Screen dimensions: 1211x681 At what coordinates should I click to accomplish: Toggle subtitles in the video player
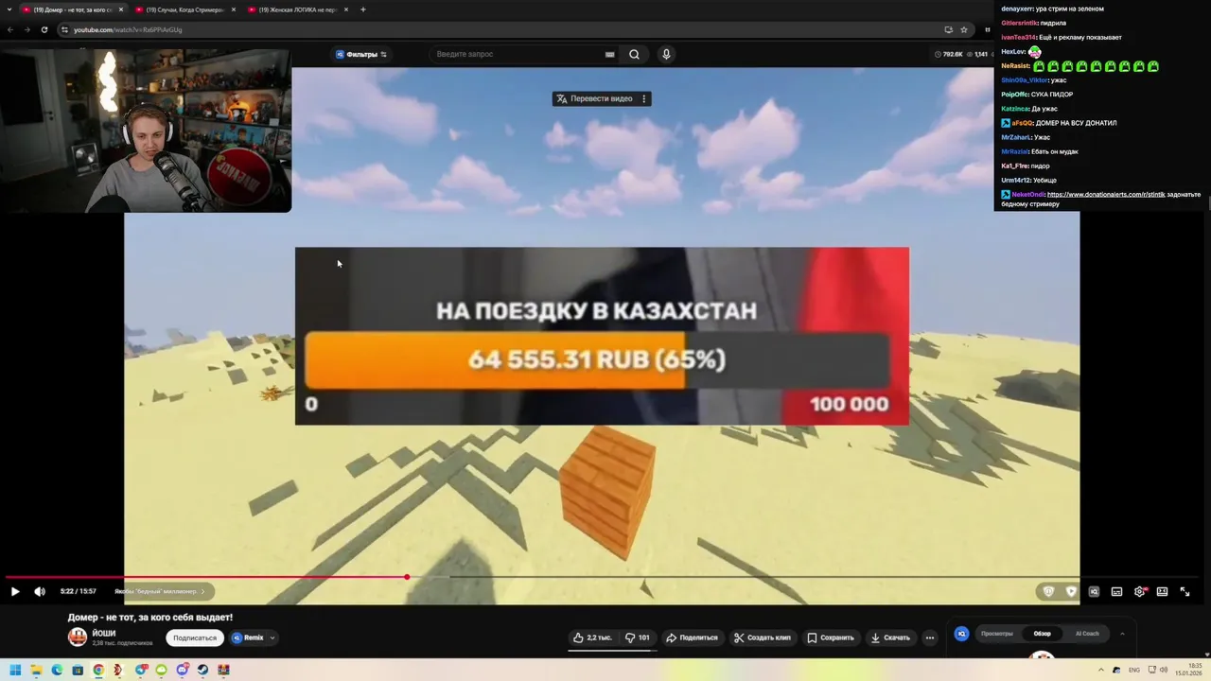(1116, 591)
